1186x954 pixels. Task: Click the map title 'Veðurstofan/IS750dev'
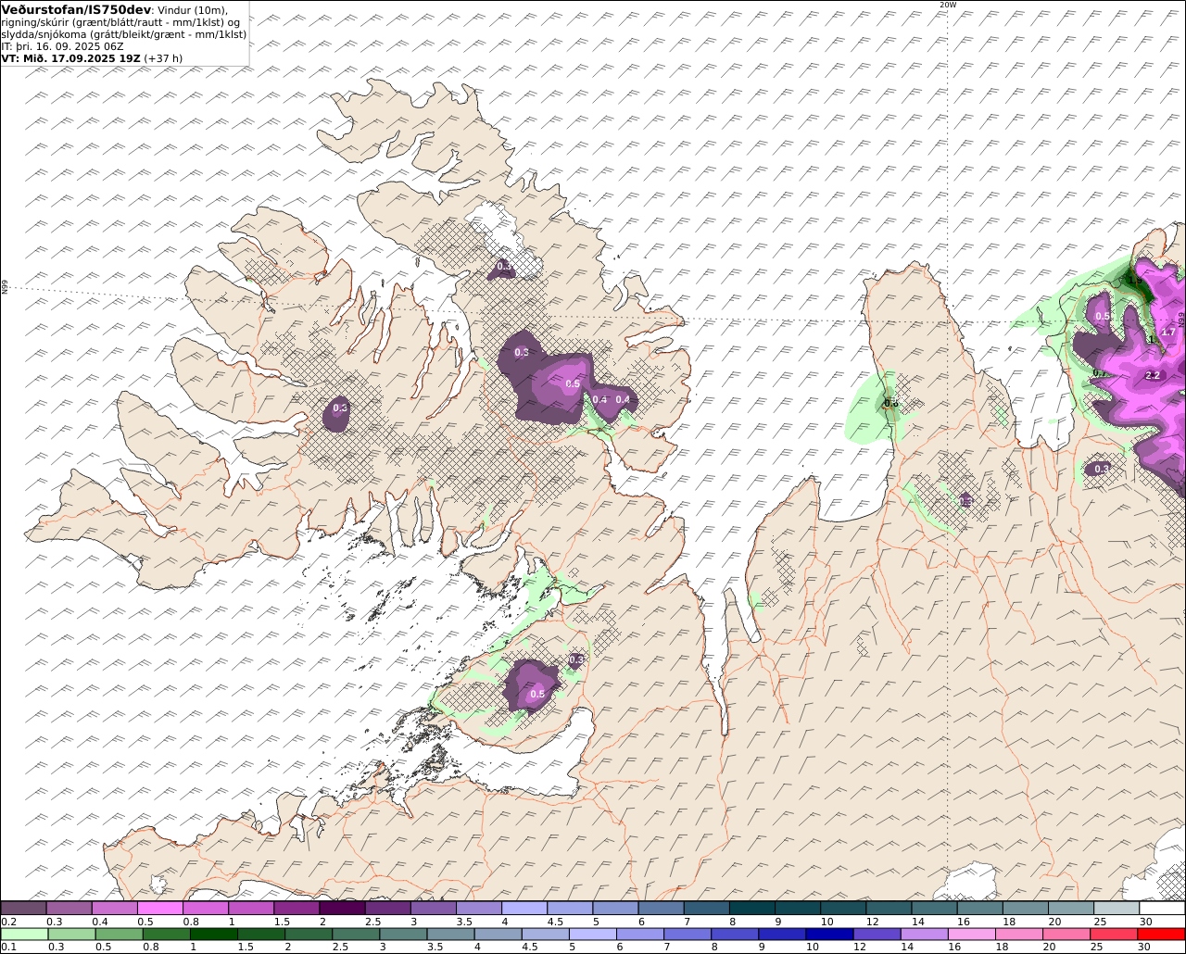tap(76, 9)
